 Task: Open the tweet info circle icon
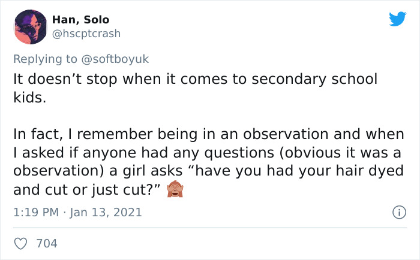400,213
